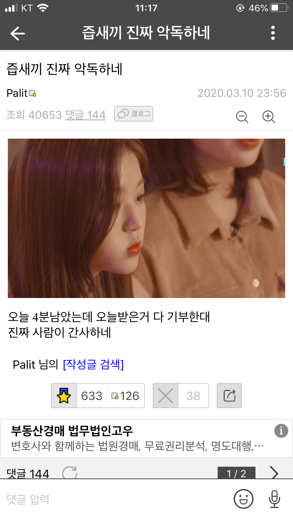Viewport: 293px width, 521px height.
Task: Downvote post with the X icon
Action: point(166,396)
